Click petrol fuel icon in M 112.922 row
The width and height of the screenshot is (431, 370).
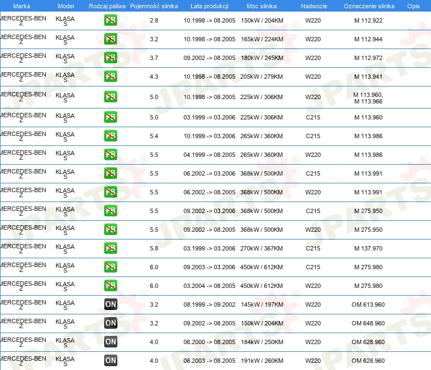pos(110,20)
